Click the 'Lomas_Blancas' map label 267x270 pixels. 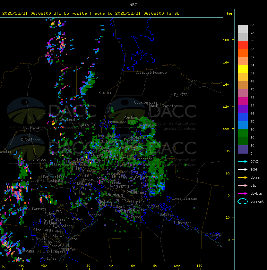(184, 198)
